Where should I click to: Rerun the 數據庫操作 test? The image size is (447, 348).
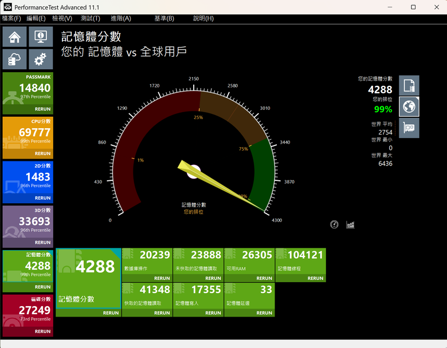click(162, 278)
